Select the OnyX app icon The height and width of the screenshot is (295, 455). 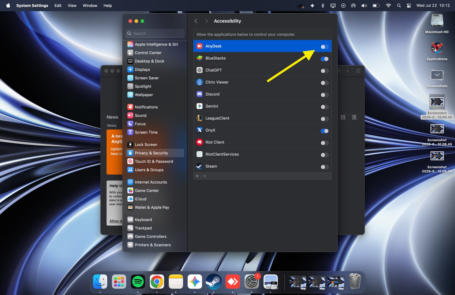(200, 130)
